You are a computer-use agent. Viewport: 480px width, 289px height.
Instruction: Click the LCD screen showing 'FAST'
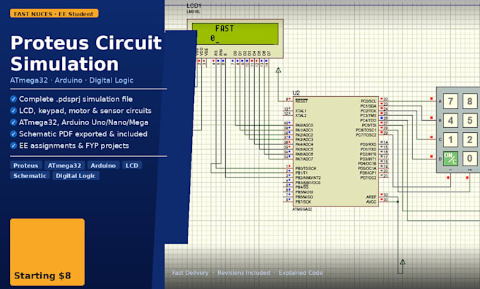235,34
